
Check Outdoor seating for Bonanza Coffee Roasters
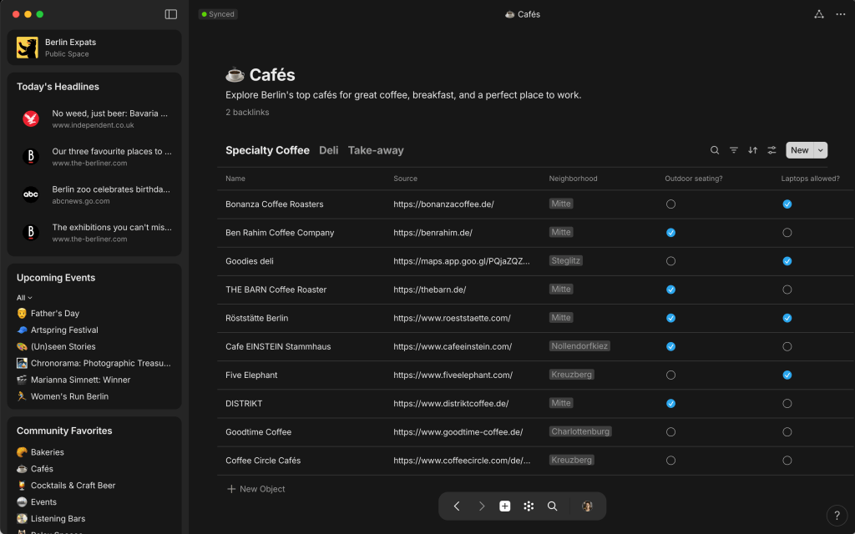tap(670, 204)
